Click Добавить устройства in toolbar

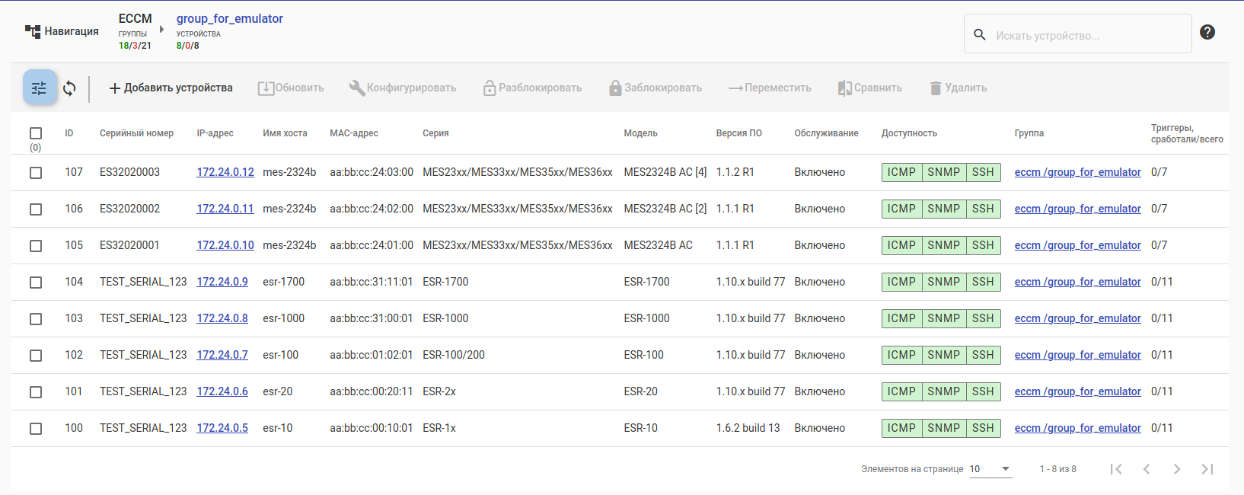(x=171, y=88)
